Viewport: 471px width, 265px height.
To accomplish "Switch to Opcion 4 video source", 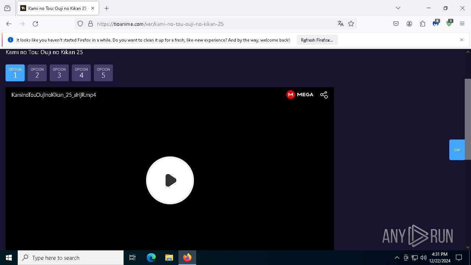I will 81,73.
